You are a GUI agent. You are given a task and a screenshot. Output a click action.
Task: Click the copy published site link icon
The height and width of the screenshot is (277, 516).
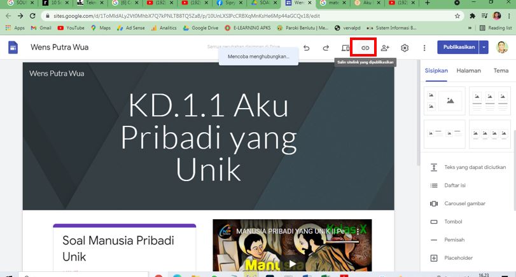365,48
